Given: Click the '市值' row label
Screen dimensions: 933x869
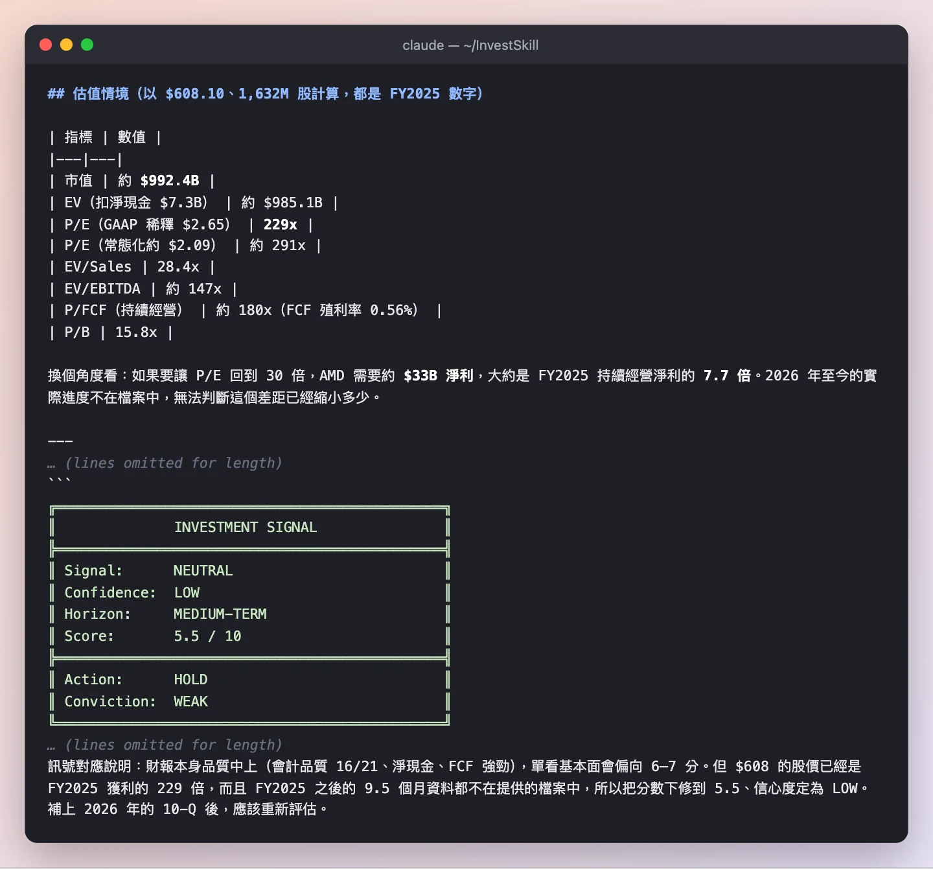Looking at the screenshot, I should (x=78, y=181).
